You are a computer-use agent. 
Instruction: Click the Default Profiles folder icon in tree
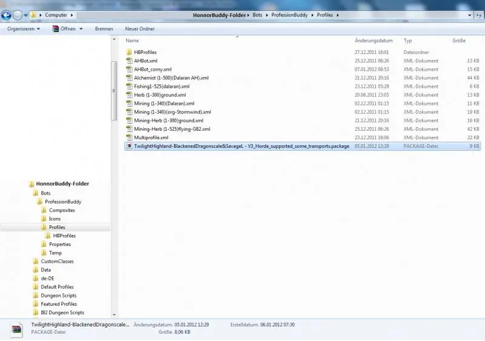tap(36, 286)
